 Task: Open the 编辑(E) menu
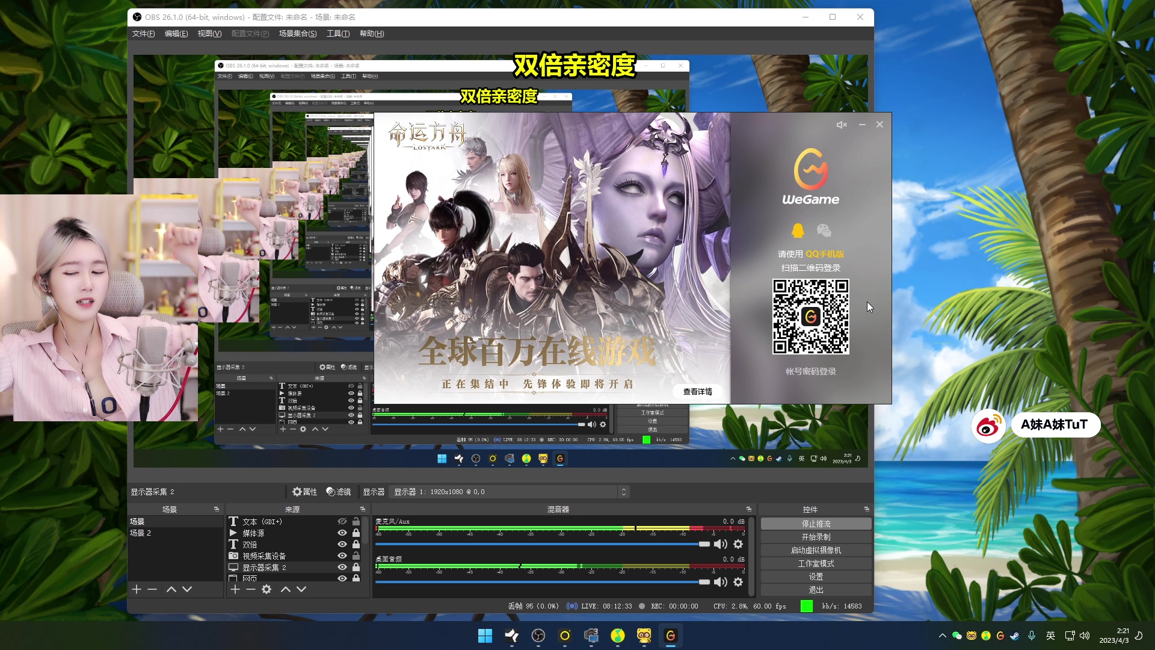[x=176, y=34]
